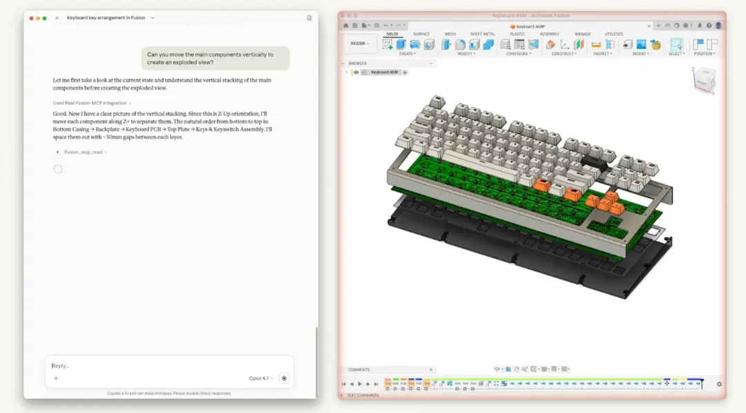Viewport: 746px width, 413px height.
Task: Open the Fusion help question mark icon
Action: [x=709, y=26]
